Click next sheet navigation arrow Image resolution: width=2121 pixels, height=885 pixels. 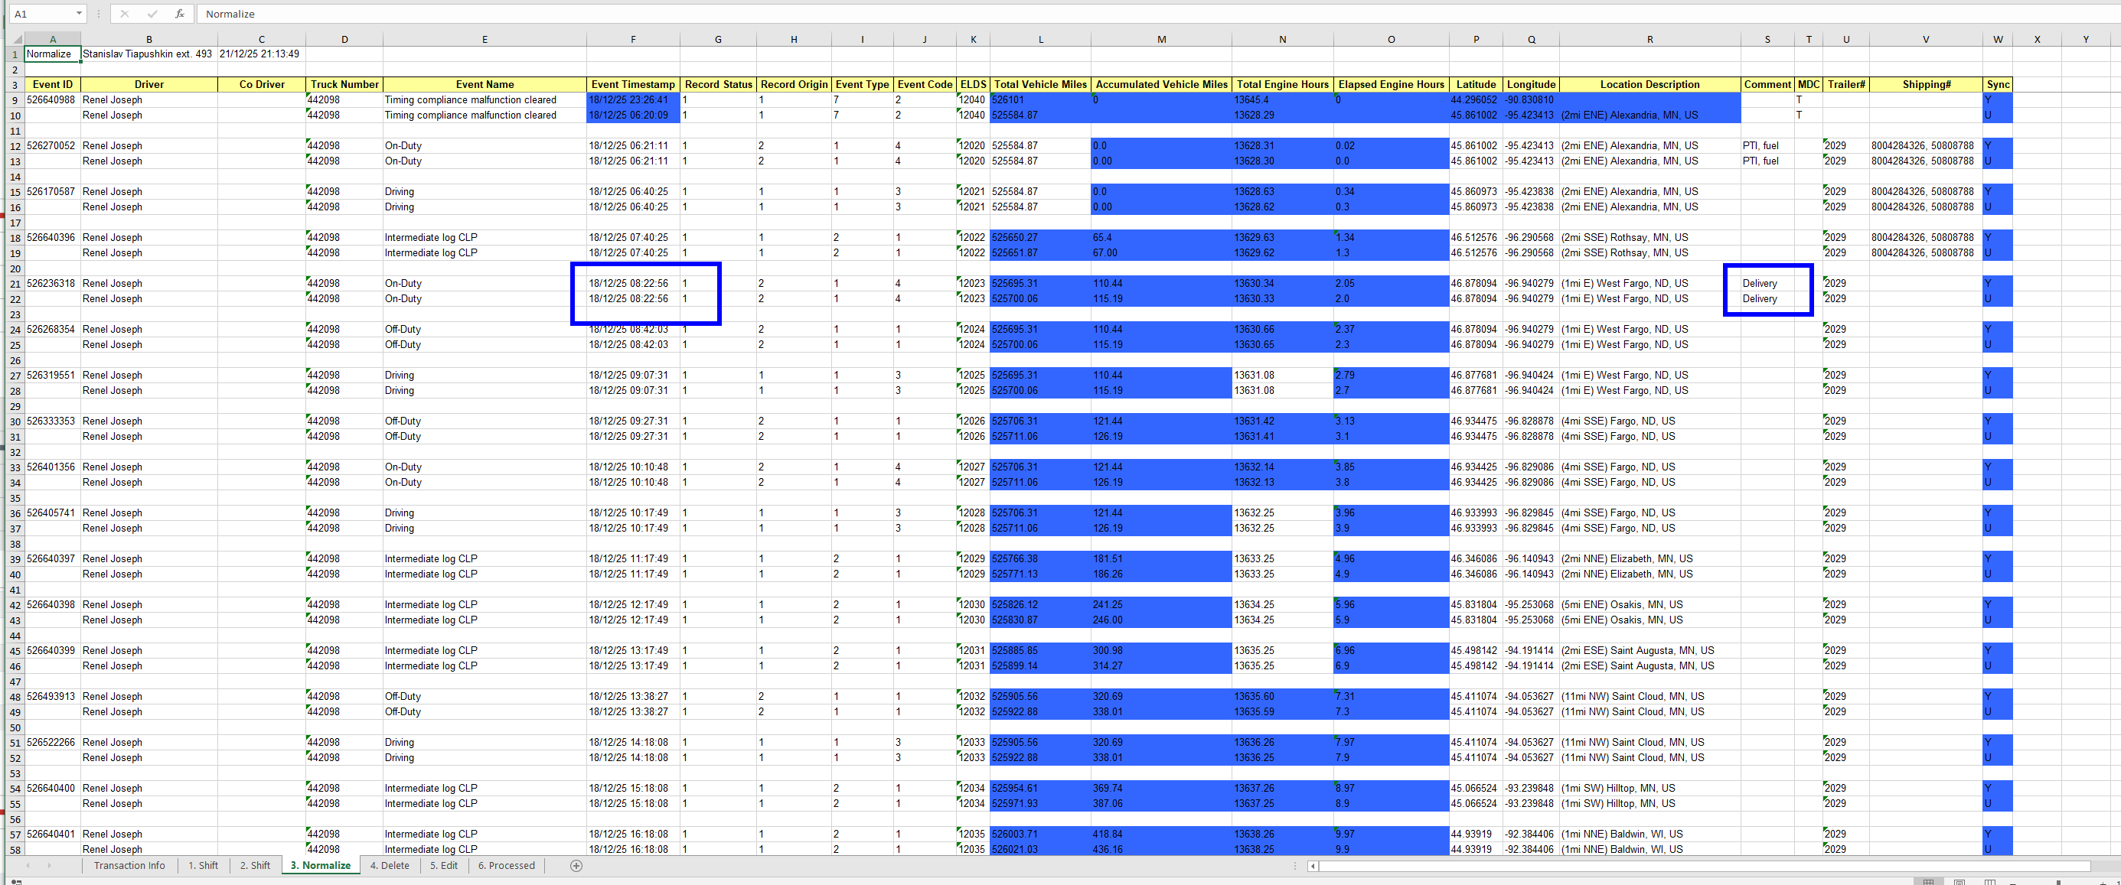coord(50,865)
